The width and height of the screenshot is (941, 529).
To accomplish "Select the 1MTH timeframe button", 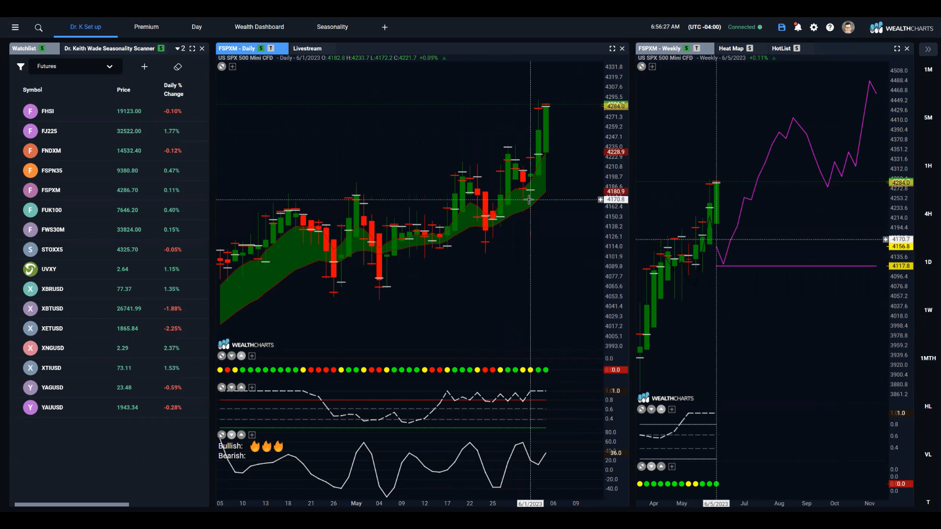I will [928, 359].
